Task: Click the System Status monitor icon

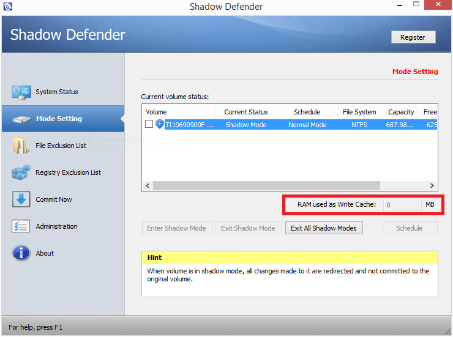Action: 21,92
